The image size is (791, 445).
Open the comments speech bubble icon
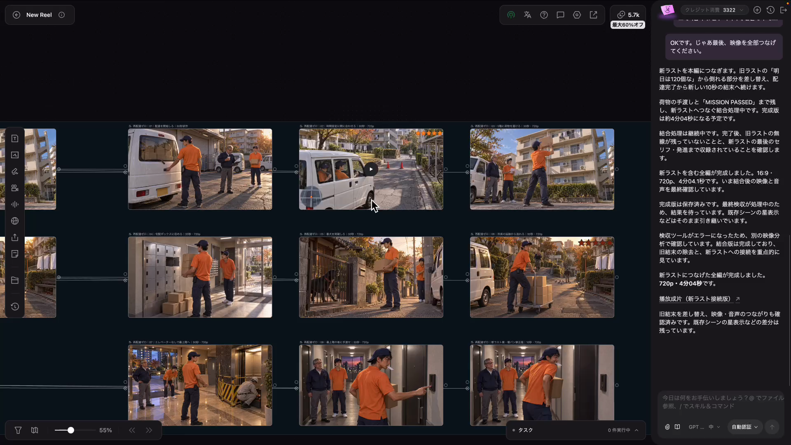[x=560, y=15]
